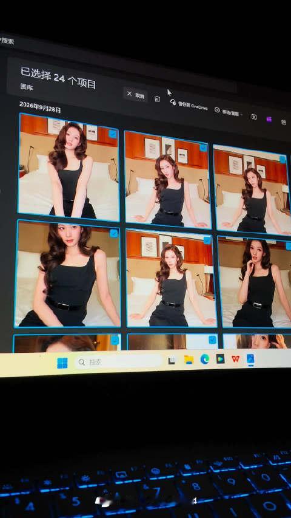Viewport: 291px width, 518px height.
Task: Click the print icon on the toolbar's far right
Action: coord(284,122)
